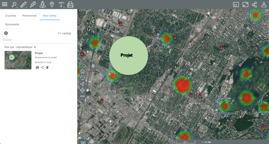Open the Documents tab
The height and width of the screenshot is (144, 269).
[x=12, y=24]
